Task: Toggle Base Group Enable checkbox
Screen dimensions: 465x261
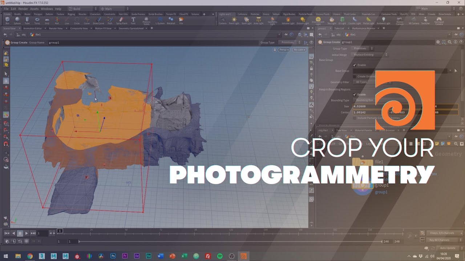Action: tap(355, 65)
